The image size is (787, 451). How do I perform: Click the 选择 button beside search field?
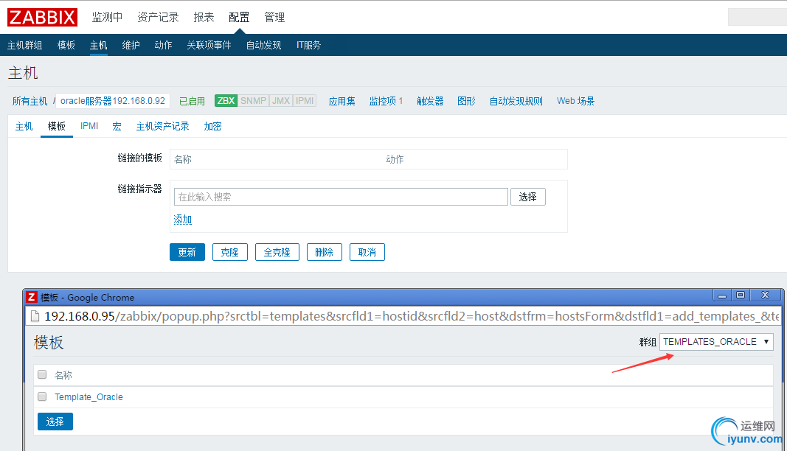tap(528, 197)
